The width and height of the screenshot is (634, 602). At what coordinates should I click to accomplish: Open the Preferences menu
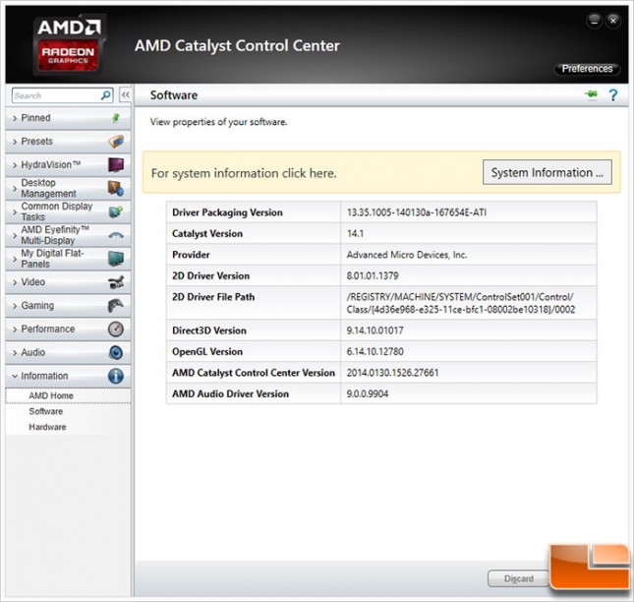click(587, 69)
